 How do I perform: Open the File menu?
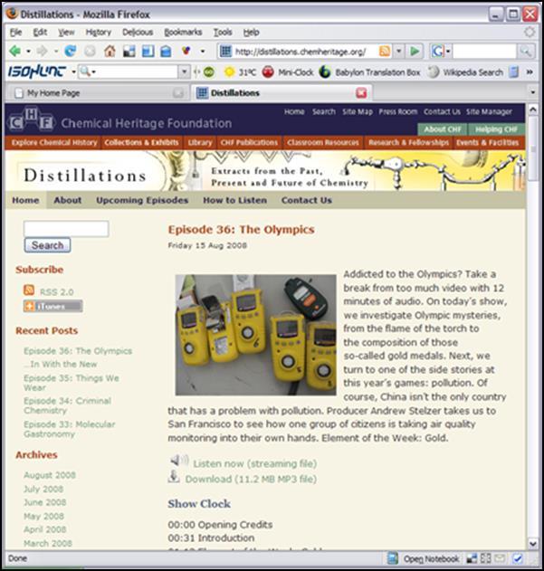15,33
